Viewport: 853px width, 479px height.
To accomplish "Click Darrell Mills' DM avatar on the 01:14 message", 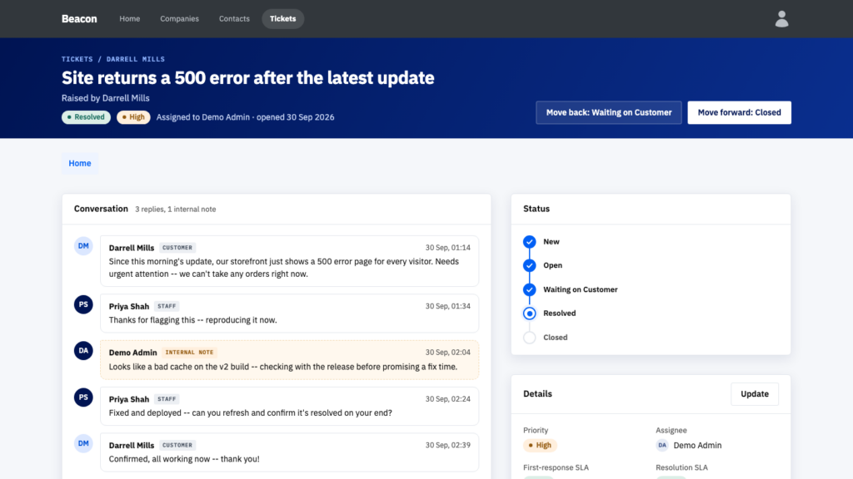I will click(x=83, y=246).
